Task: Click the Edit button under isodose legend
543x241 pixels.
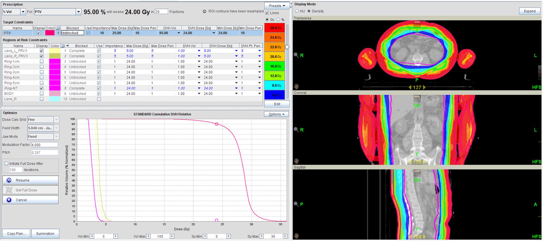Action: tap(277, 104)
